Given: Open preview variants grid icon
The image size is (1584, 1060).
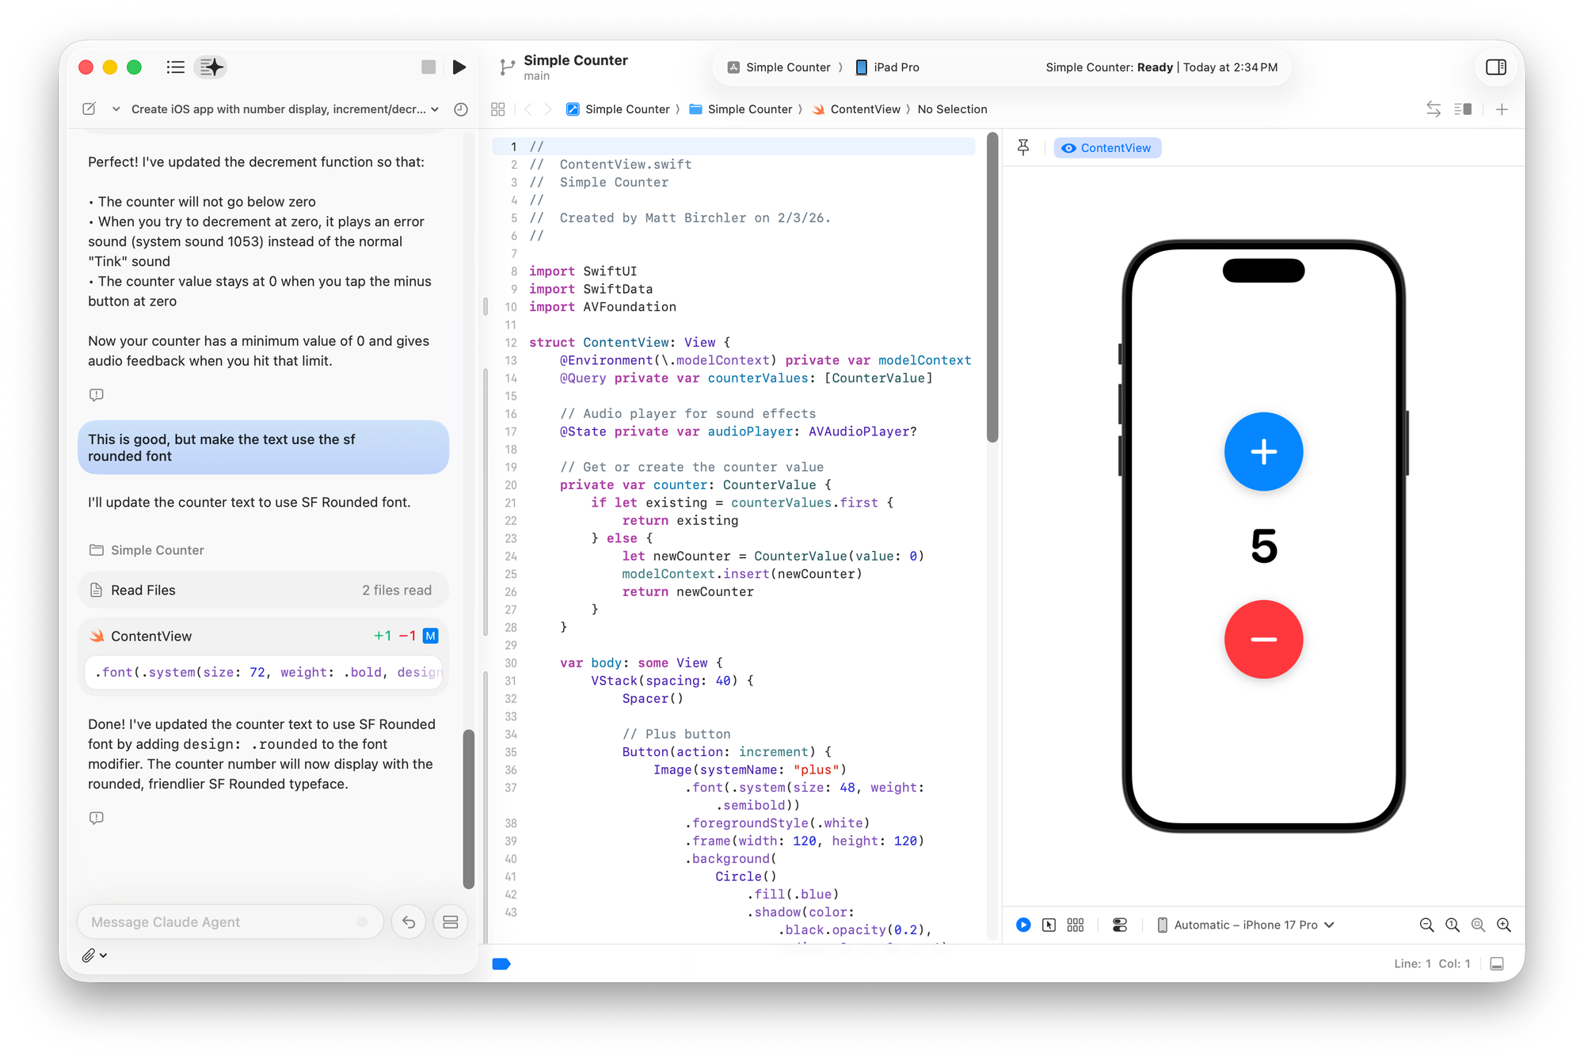Looking at the screenshot, I should point(1075,925).
